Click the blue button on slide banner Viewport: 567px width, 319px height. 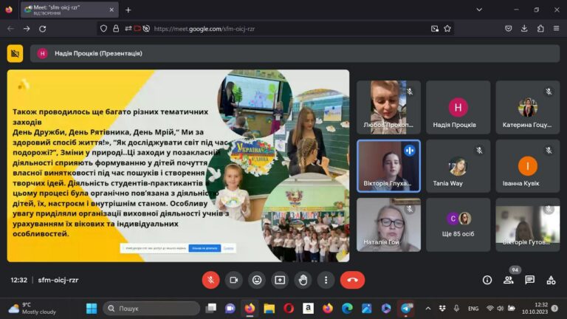[x=205, y=248]
